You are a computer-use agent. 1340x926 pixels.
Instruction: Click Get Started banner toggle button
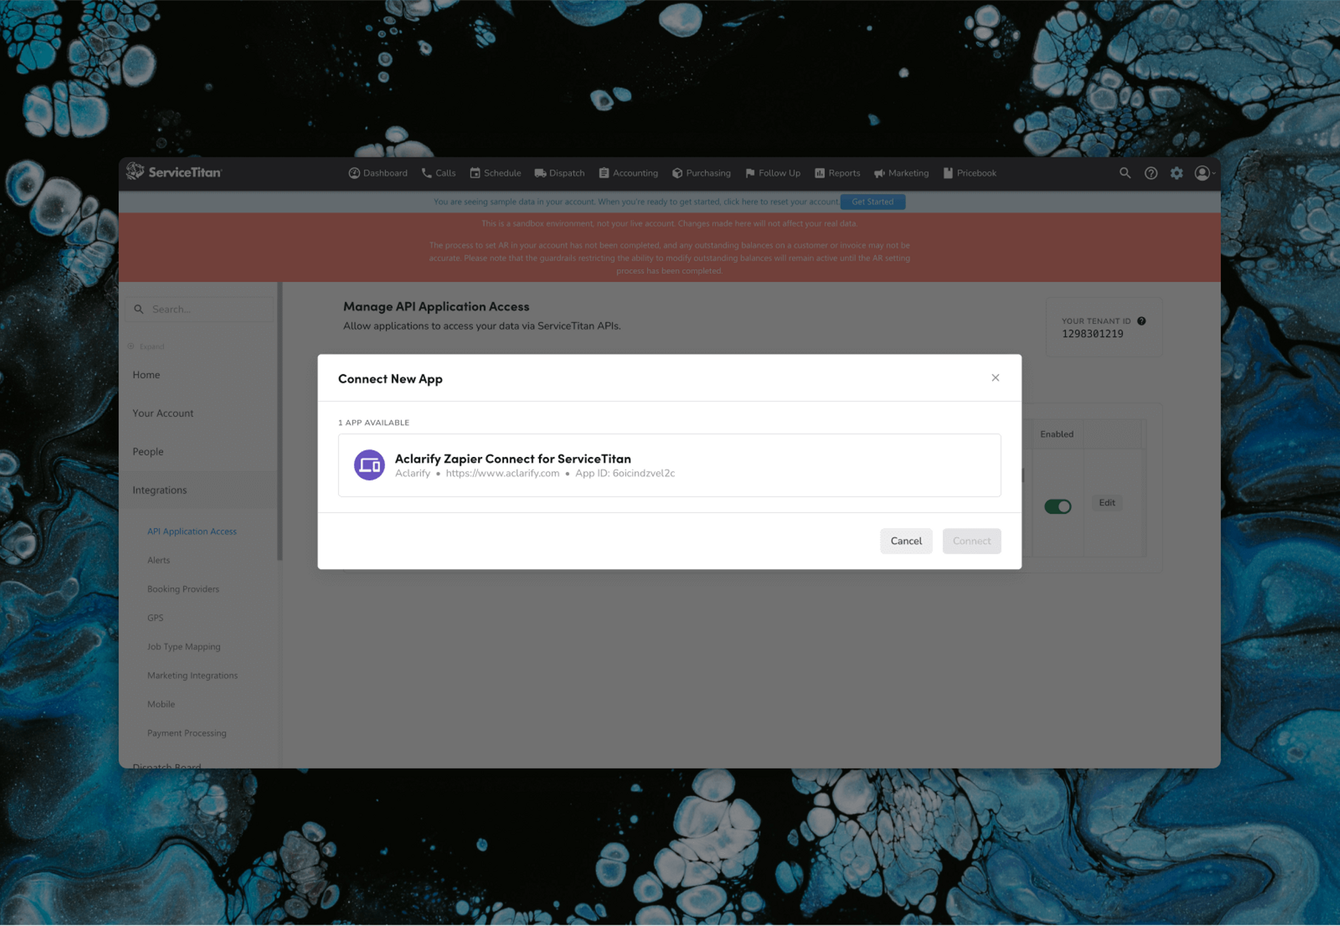pos(874,201)
